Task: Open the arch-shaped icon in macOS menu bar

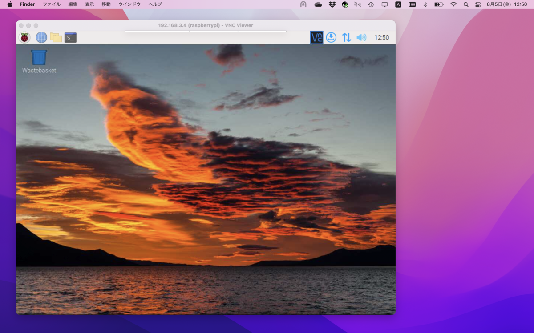Action: coord(303,4)
